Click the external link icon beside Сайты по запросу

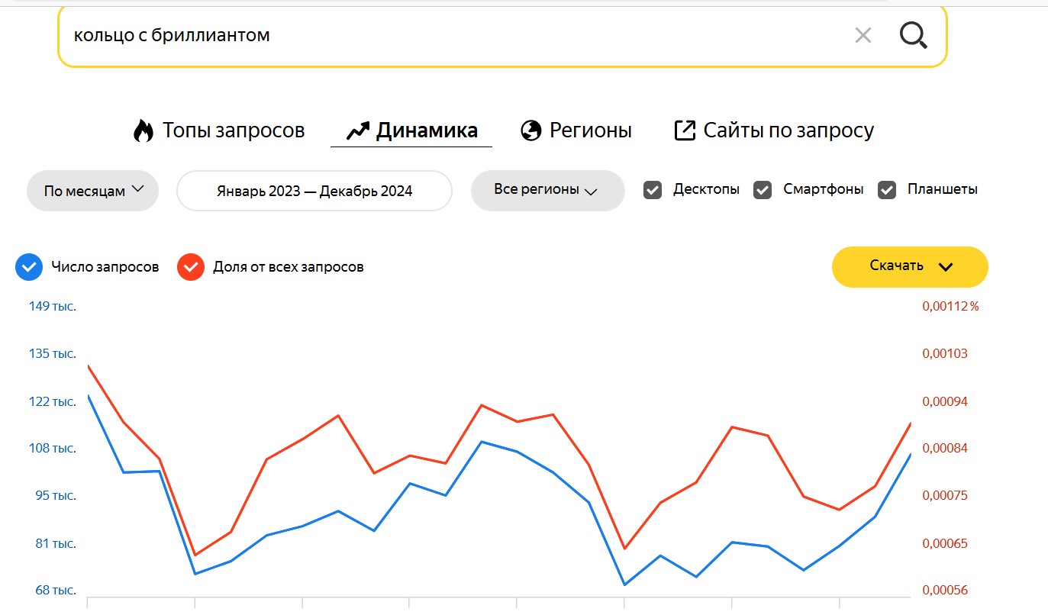685,130
